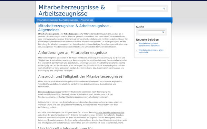Open the post Mitarbeiterzeugnisse – Arten und Inhalte
The width and height of the screenshot is (207, 129).
click(x=151, y=51)
